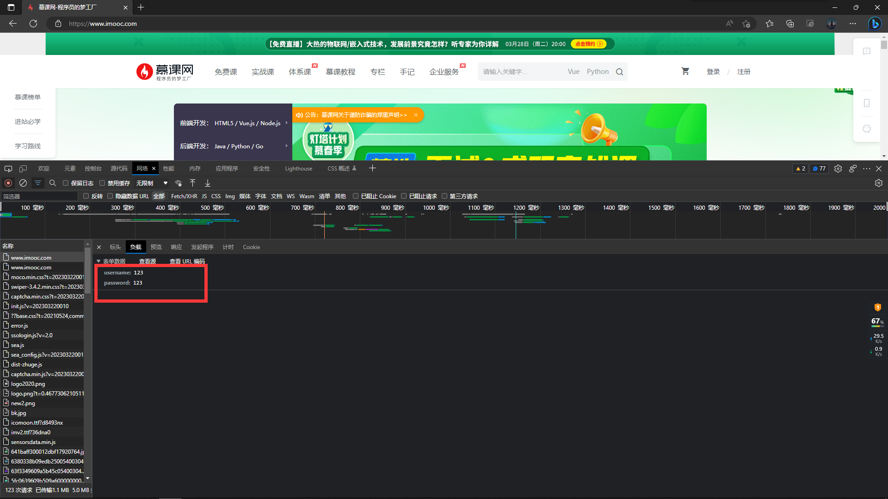The height and width of the screenshot is (499, 888).
Task: Toggle the inspect element picker icon
Action: tap(8, 169)
